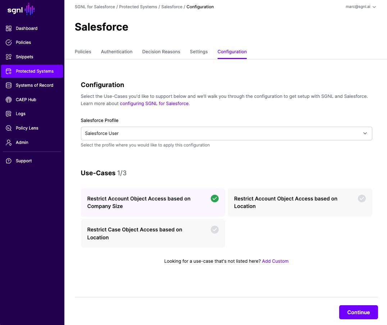
Task: Click the Support question mark icon
Action: click(9, 161)
